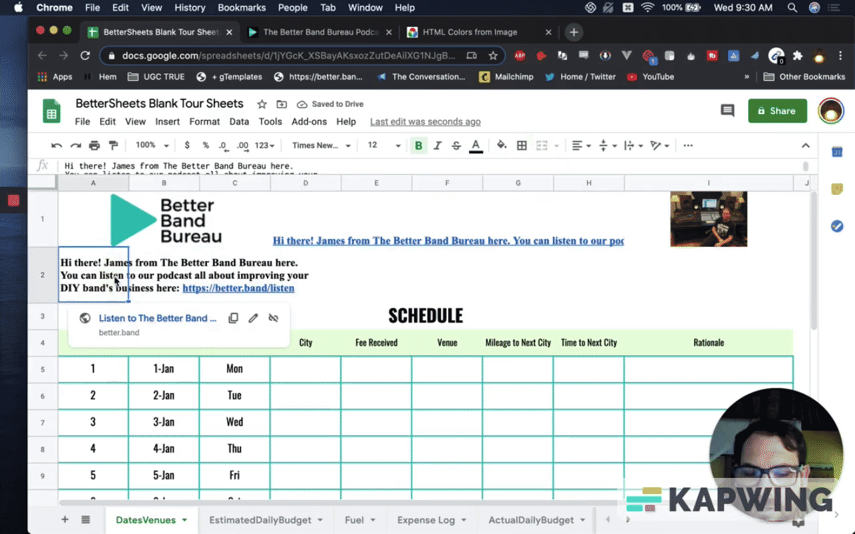
Task: Open macOS Spotlight search icon
Action: (792, 8)
